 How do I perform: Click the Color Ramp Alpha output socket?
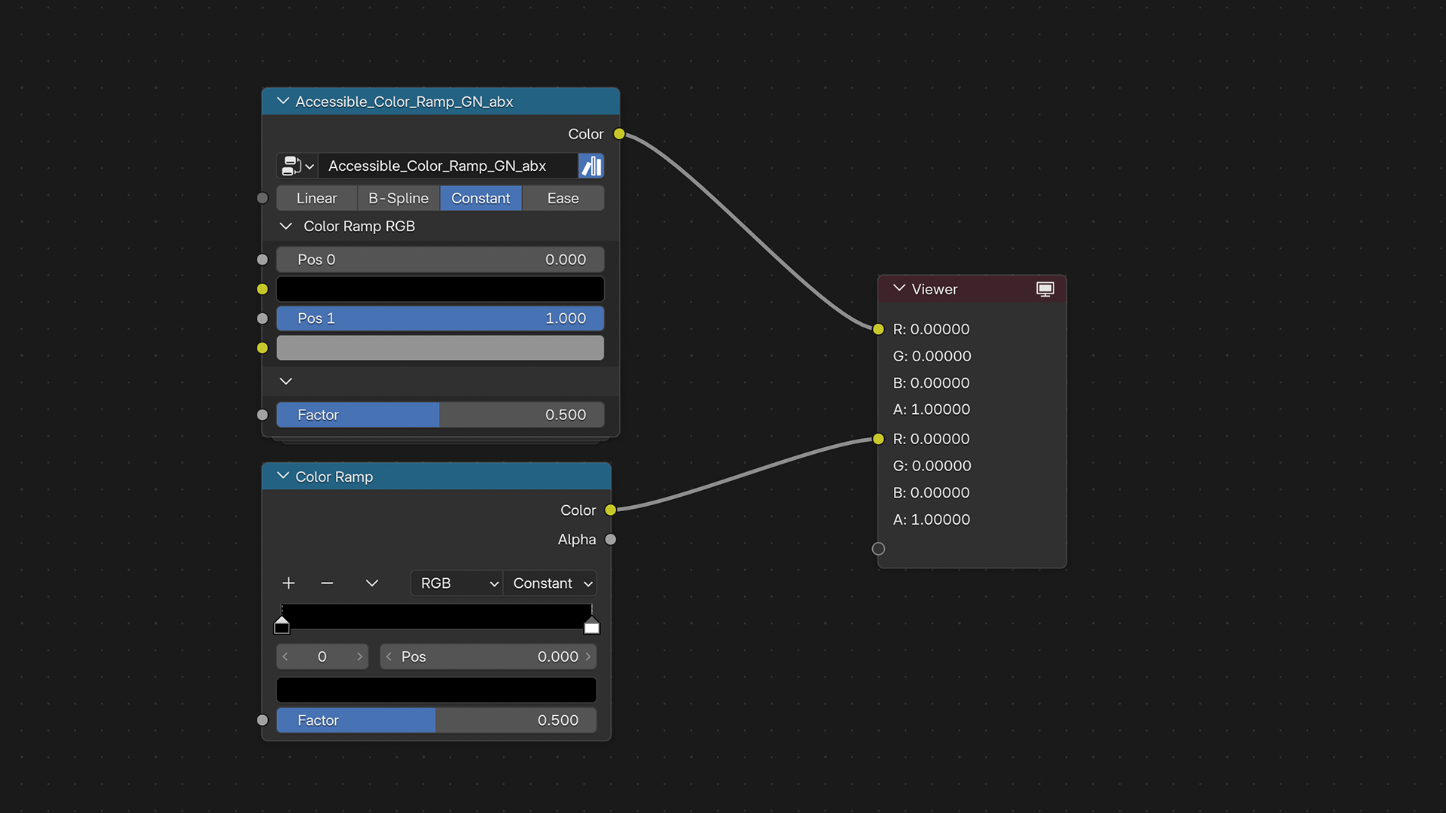[611, 540]
